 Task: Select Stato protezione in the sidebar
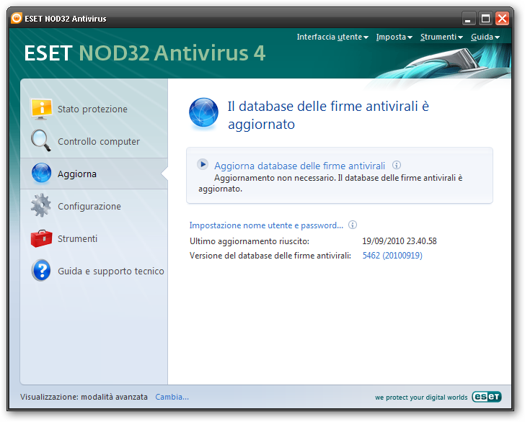tap(92, 109)
